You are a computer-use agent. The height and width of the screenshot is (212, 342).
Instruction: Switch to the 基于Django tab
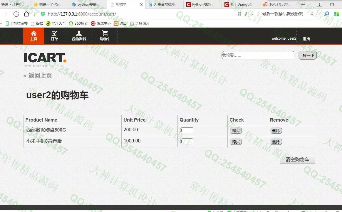(241, 4)
